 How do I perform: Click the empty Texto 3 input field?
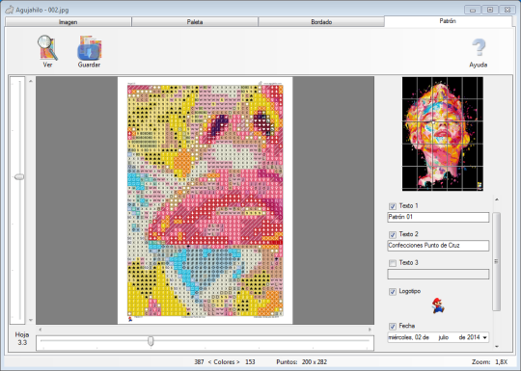click(x=438, y=274)
